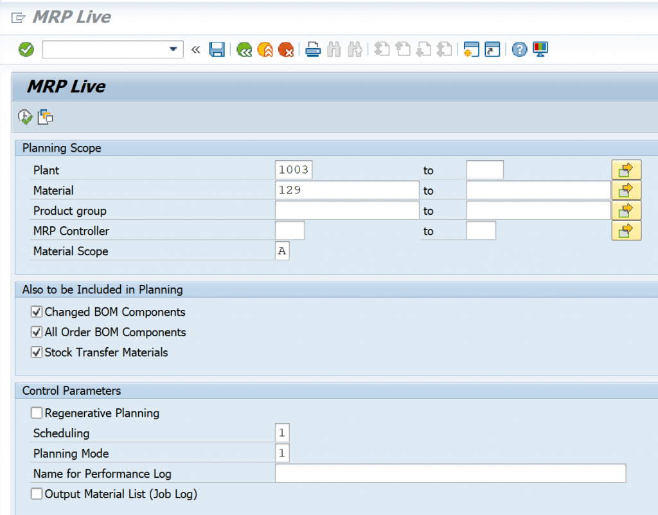Click the Generate Shortcut icon
The image size is (658, 515).
[492, 50]
